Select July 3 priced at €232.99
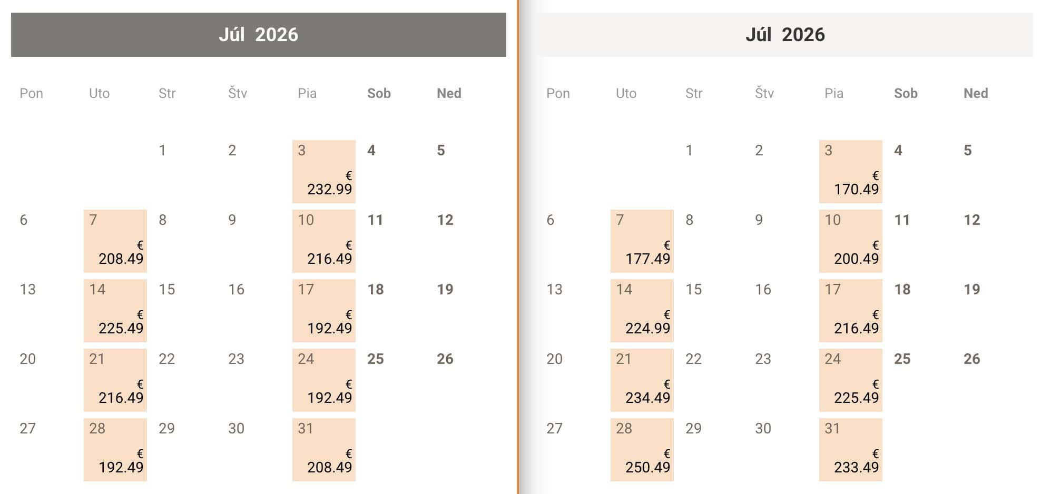The height and width of the screenshot is (494, 1041). pos(323,172)
